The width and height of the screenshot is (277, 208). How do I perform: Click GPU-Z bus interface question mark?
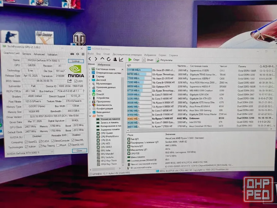[x=83, y=91]
